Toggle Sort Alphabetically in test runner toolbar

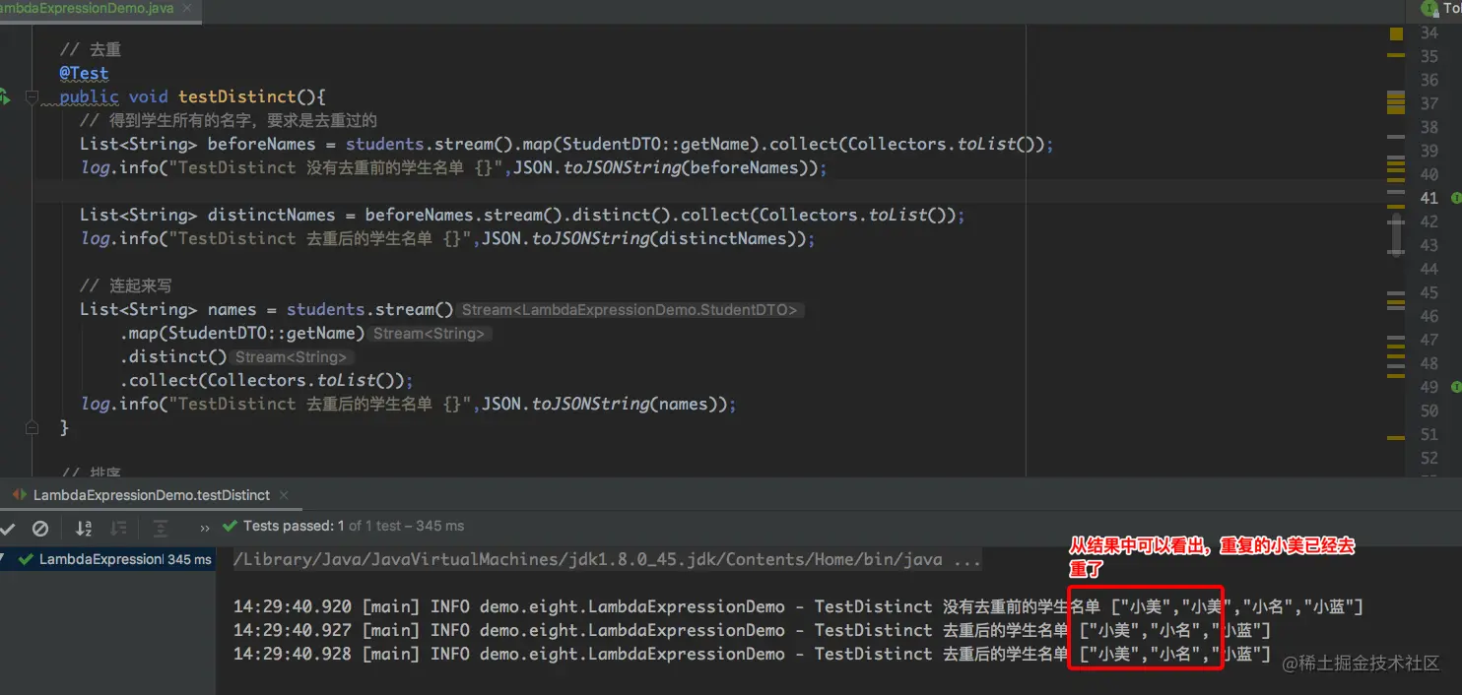coord(84,528)
